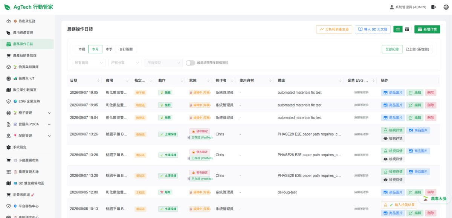
Task: Open the 農業大腦 floating assistant
Action: pos(434,198)
